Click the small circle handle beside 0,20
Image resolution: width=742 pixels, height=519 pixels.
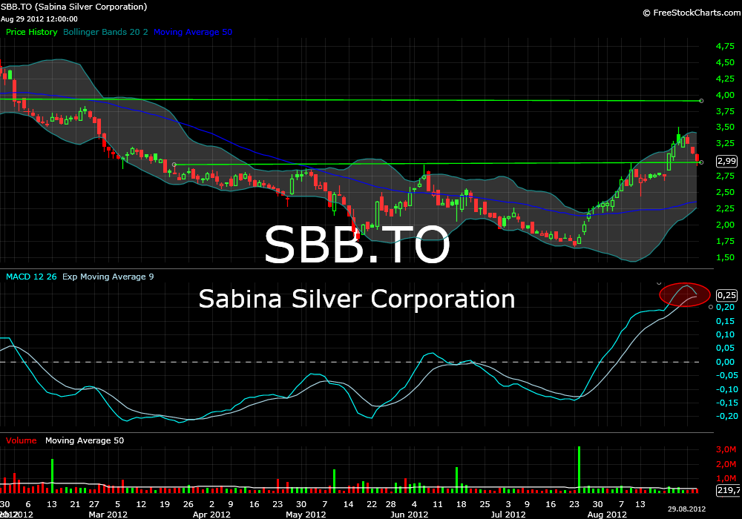[x=711, y=307]
